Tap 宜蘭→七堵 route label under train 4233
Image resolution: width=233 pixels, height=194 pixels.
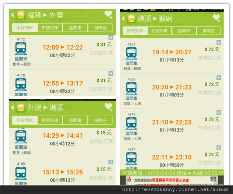[132, 103]
